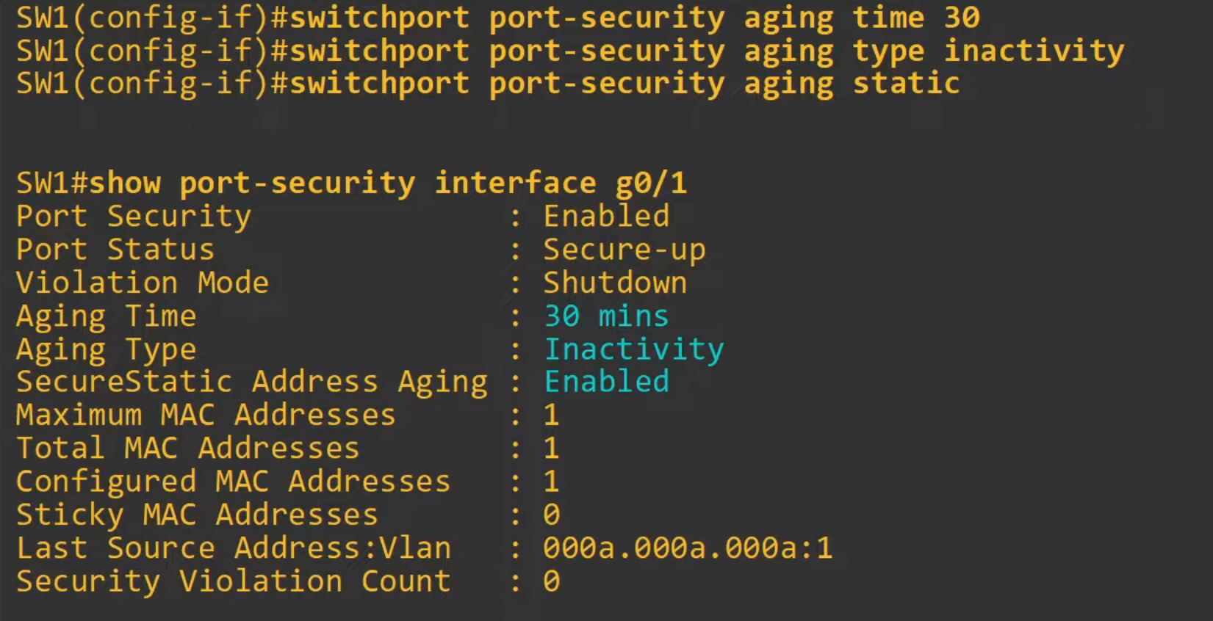Click the Port Security 'Enabled' value

(x=606, y=217)
